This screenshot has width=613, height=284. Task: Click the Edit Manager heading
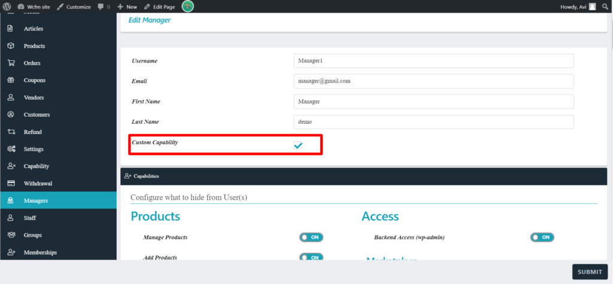point(149,20)
